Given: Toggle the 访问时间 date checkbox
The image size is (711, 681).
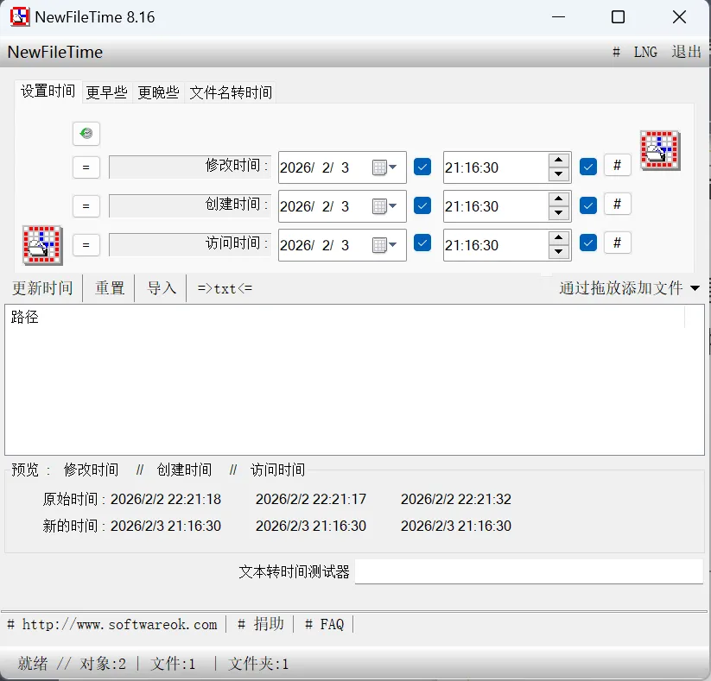Looking at the screenshot, I should click(422, 243).
